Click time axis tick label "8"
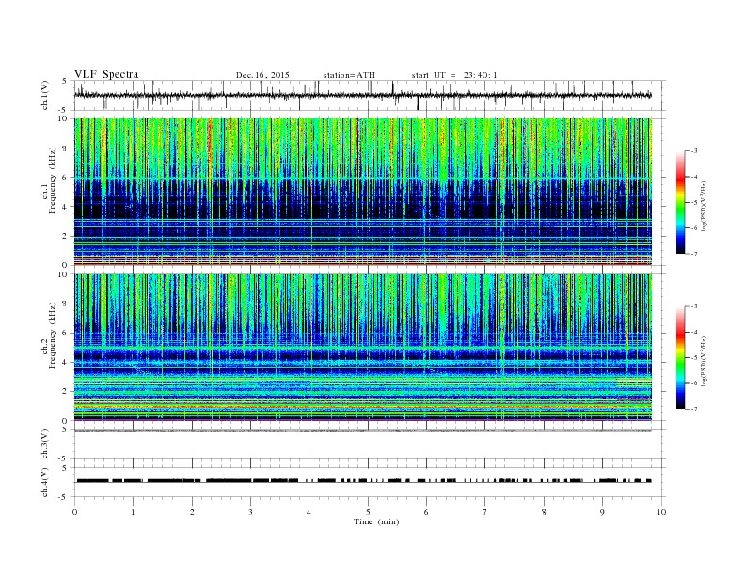745x575 pixels. tap(544, 512)
